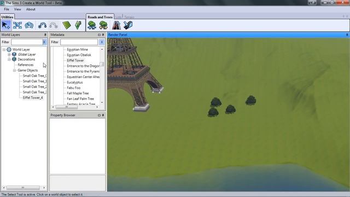The height and width of the screenshot is (197, 350).
Task: Switch to the Terrain tab
Action: click(x=129, y=17)
